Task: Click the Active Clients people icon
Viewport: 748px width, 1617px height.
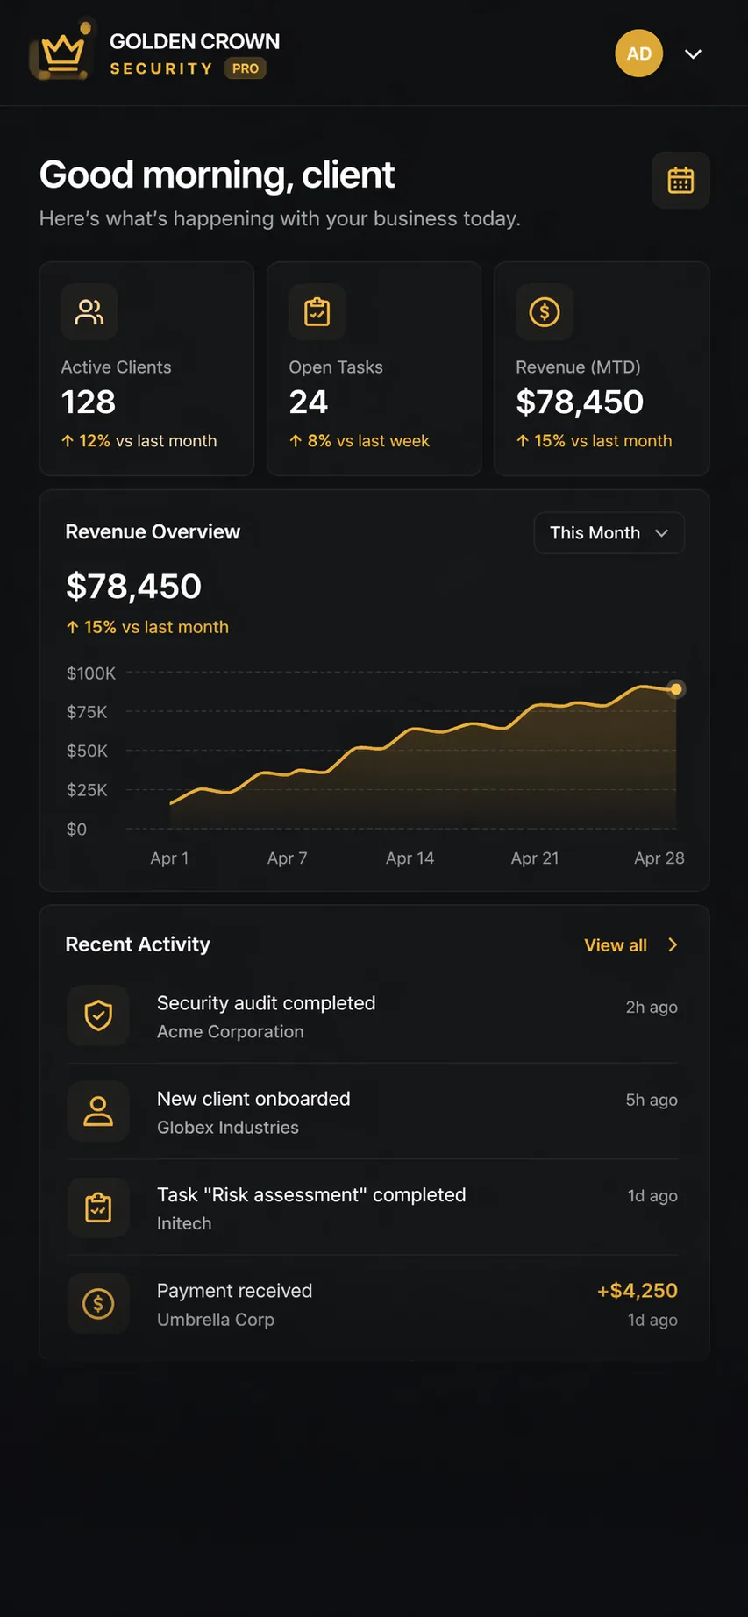Action: click(89, 311)
